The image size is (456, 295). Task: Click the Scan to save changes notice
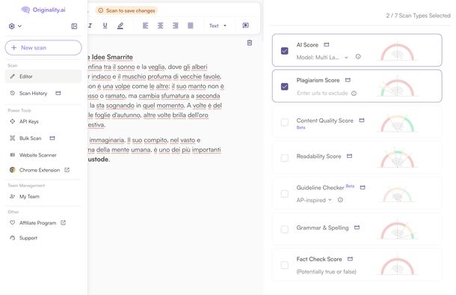coord(126,10)
